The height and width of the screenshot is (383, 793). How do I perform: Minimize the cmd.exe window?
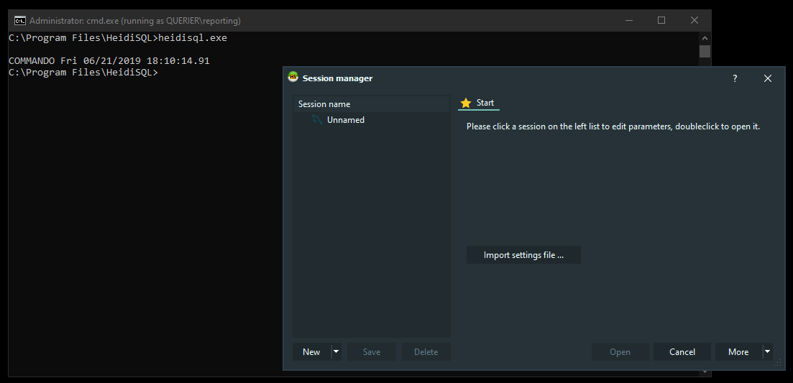628,20
